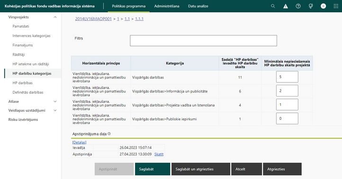Click info icon beside Apstiprinājuma daļa
This screenshot has height=179, width=342.
[109, 134]
